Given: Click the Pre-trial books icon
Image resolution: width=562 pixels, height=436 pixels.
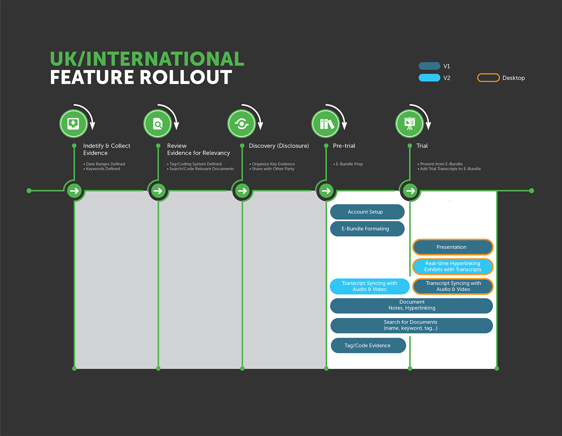Looking at the screenshot, I should tap(326, 124).
